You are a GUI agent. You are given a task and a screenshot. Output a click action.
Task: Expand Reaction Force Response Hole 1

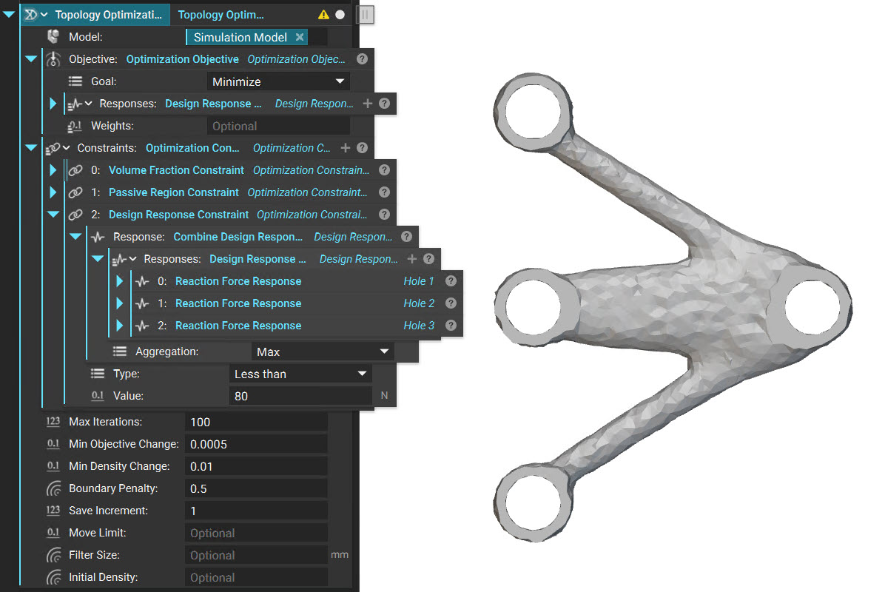120,281
